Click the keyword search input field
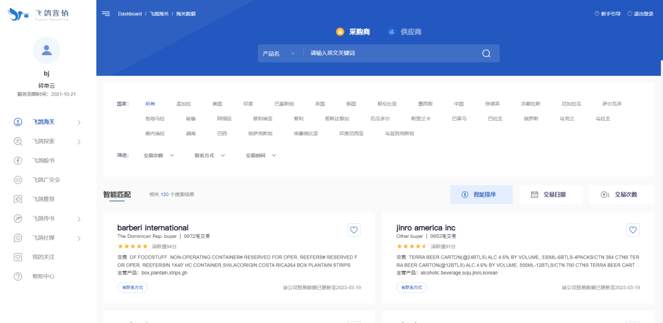Image resolution: width=663 pixels, height=323 pixels. tap(391, 53)
